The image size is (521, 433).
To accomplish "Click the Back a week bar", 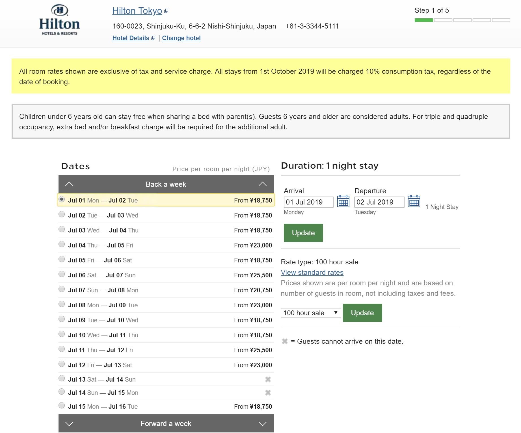I will tap(166, 184).
